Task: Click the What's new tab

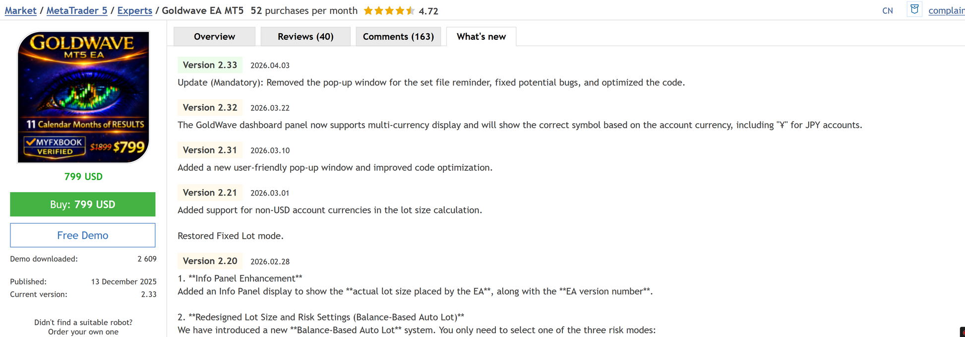Action: (x=481, y=37)
